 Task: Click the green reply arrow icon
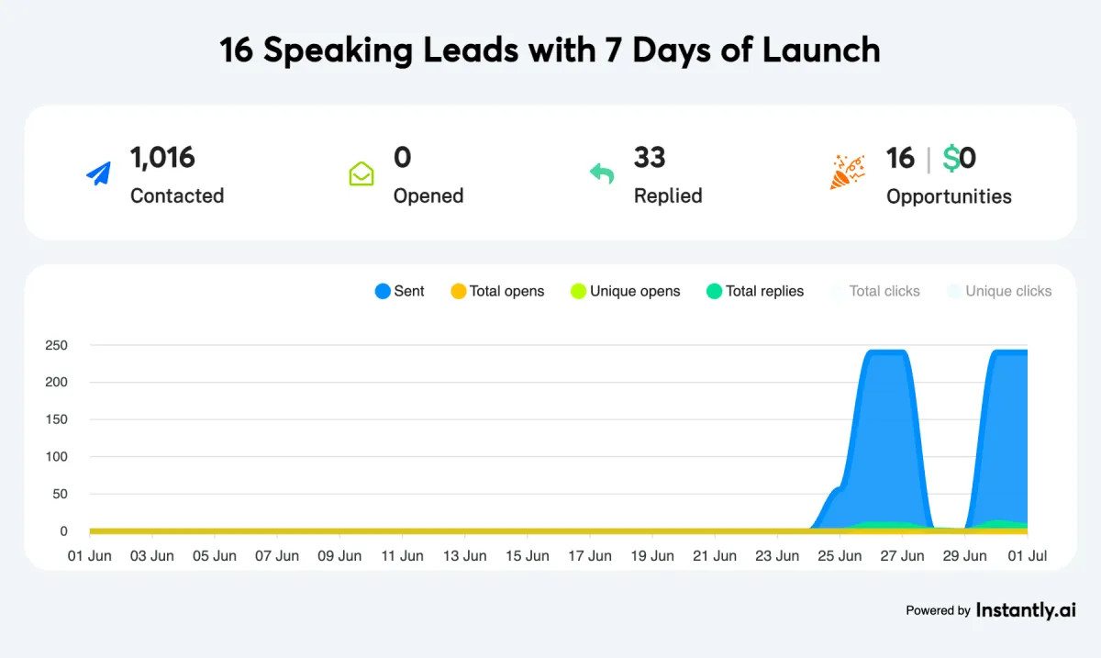tap(602, 173)
